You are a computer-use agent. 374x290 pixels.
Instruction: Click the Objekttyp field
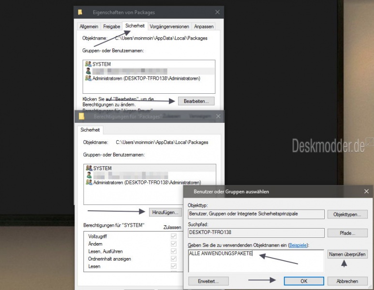[256, 214]
